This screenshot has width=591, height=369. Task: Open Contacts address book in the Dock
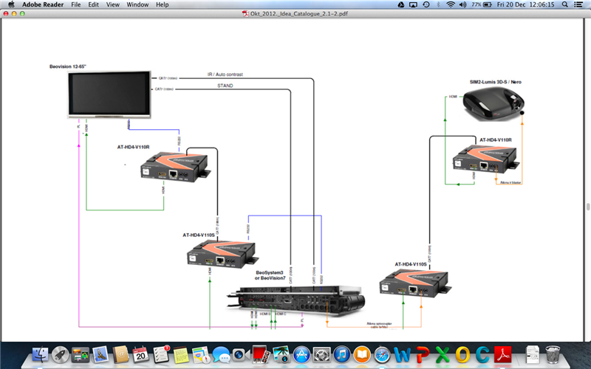click(x=120, y=355)
